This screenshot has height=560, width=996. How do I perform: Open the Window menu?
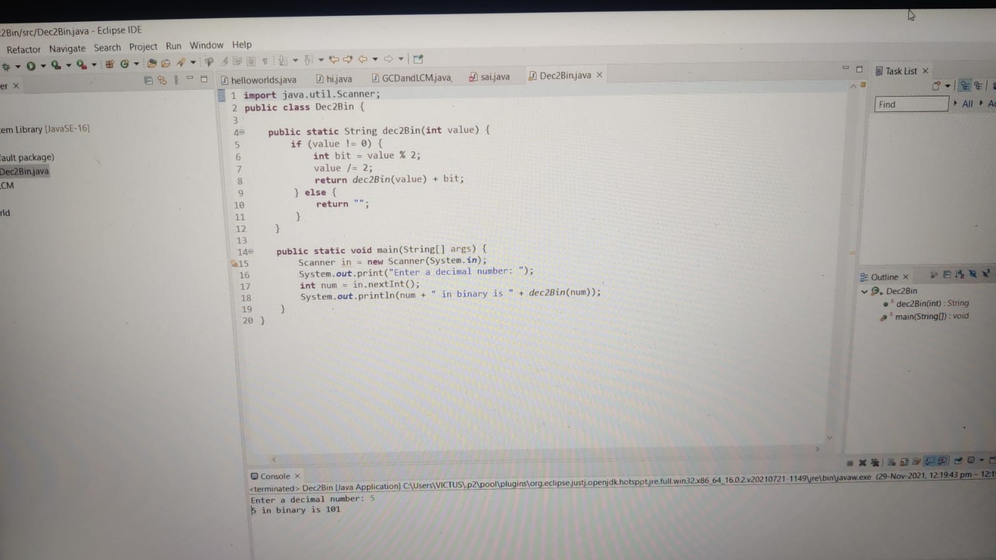[206, 45]
